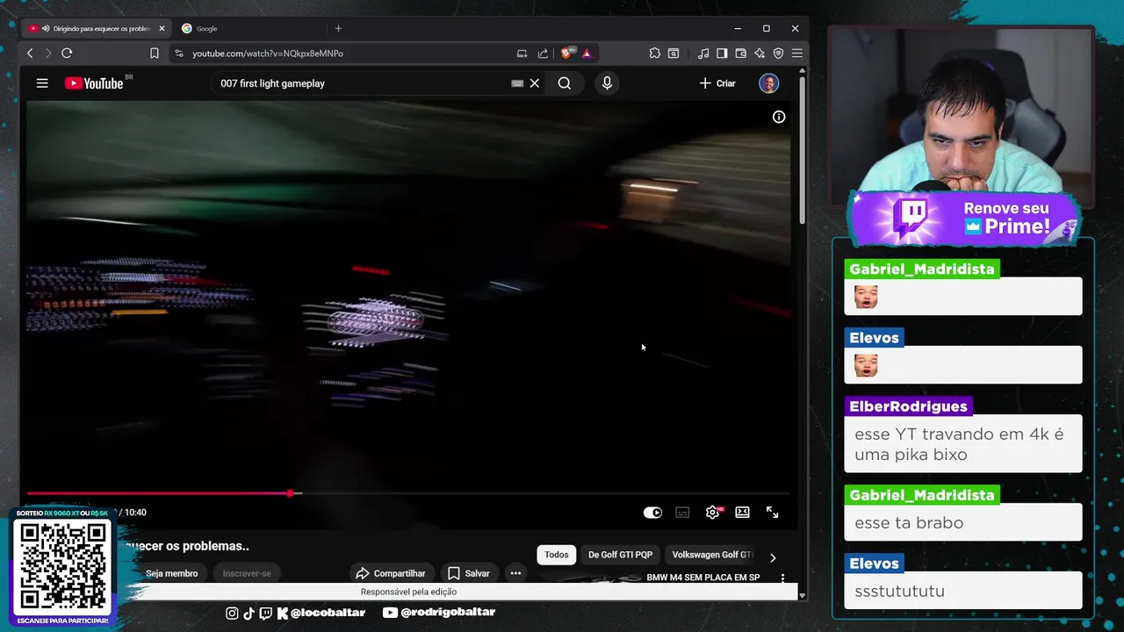
Task: Close the YouTube browser tab
Action: [x=162, y=28]
